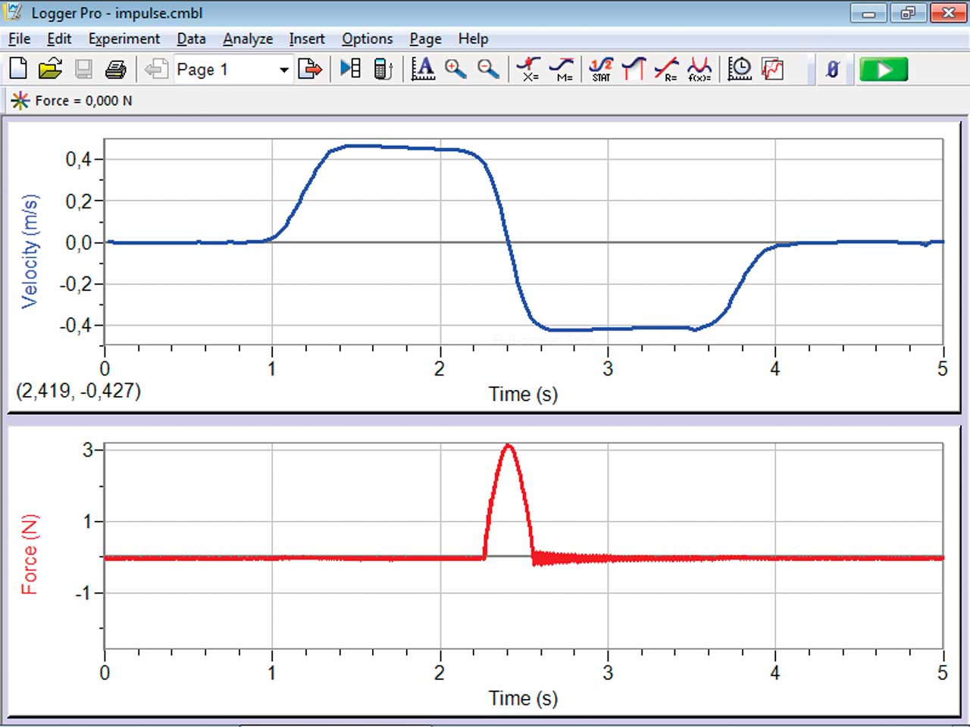The width and height of the screenshot is (970, 727).
Task: Toggle the Examine (X=) tool
Action: tap(528, 69)
